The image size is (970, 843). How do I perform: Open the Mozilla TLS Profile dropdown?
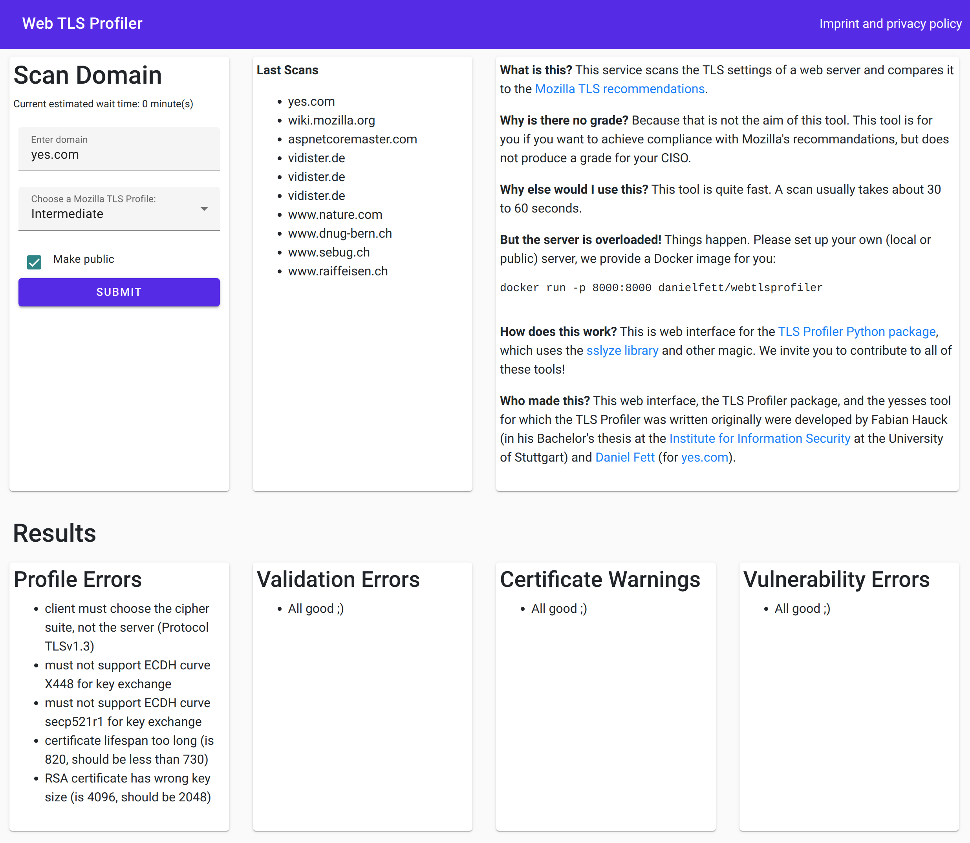click(x=119, y=209)
